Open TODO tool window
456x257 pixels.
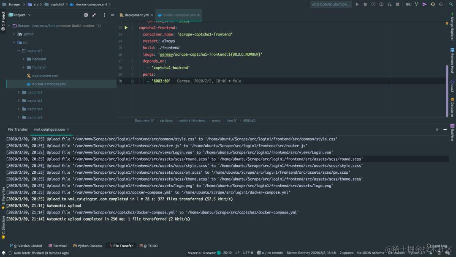(x=148, y=246)
